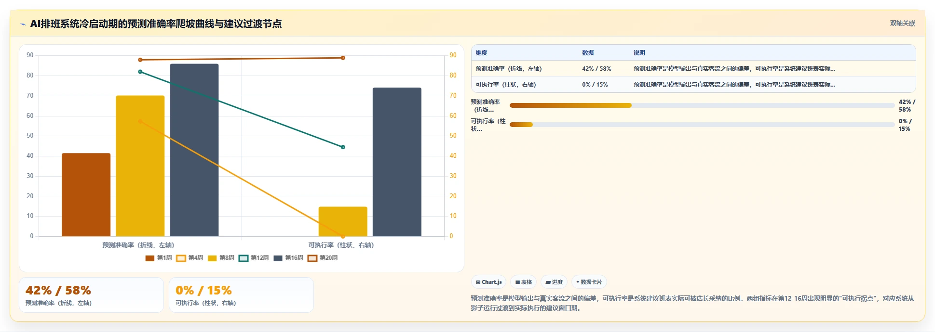Screen dimensions: 935x332
Task: Click the 双轴关联 label in header
Action: click(902, 24)
